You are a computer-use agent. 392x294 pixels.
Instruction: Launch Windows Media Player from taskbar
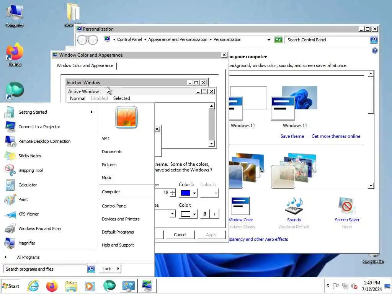click(90, 286)
